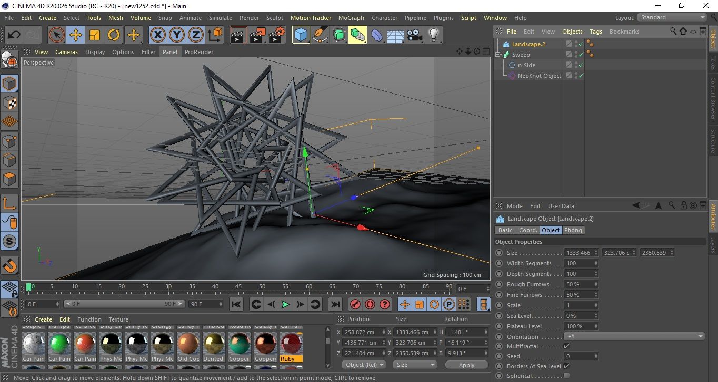Add a Camera object
Screen dimensions: 718x382
[414, 35]
